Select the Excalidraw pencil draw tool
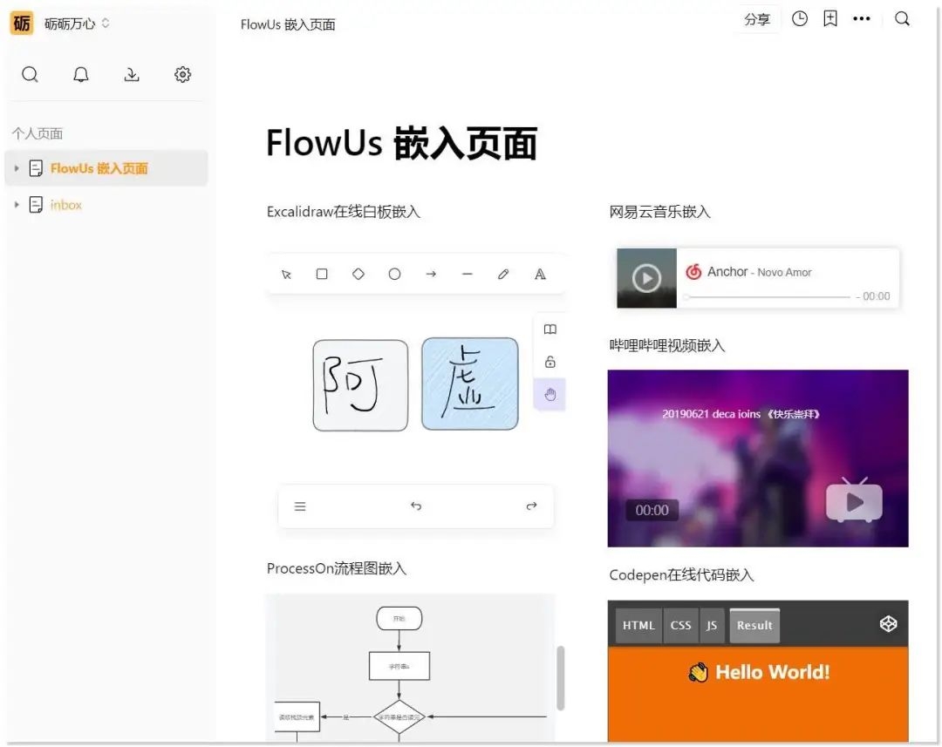This screenshot has width=942, height=747. [503, 275]
